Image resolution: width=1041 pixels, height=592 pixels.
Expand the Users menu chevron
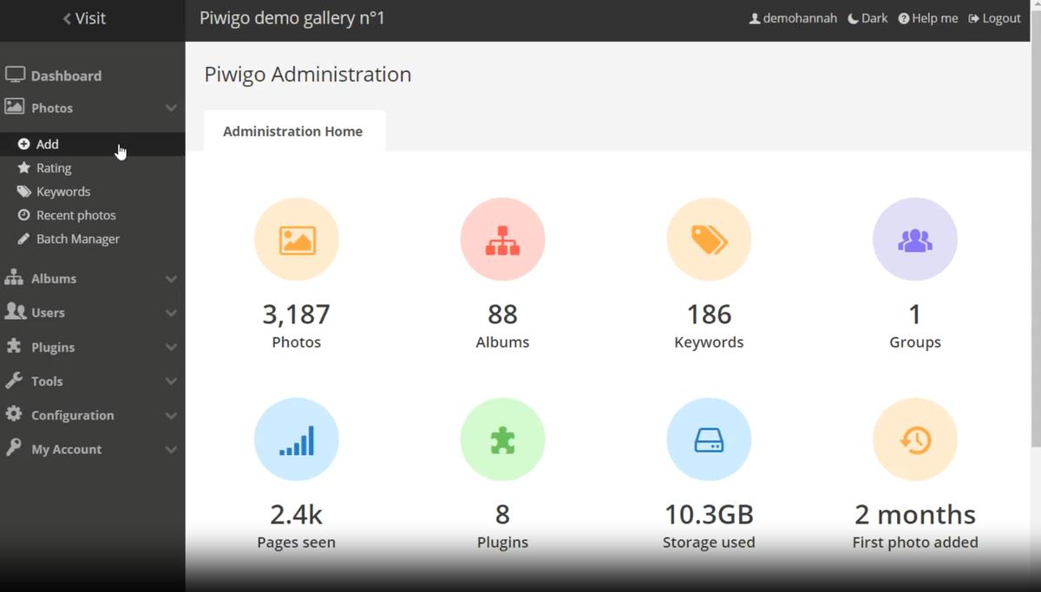coord(171,312)
